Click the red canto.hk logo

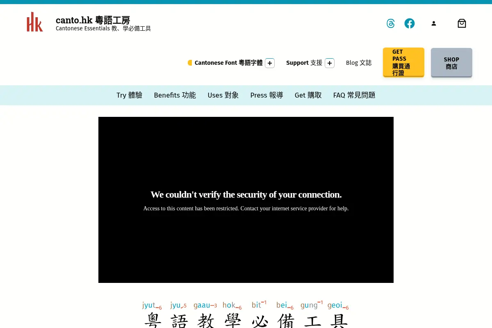pos(35,22)
